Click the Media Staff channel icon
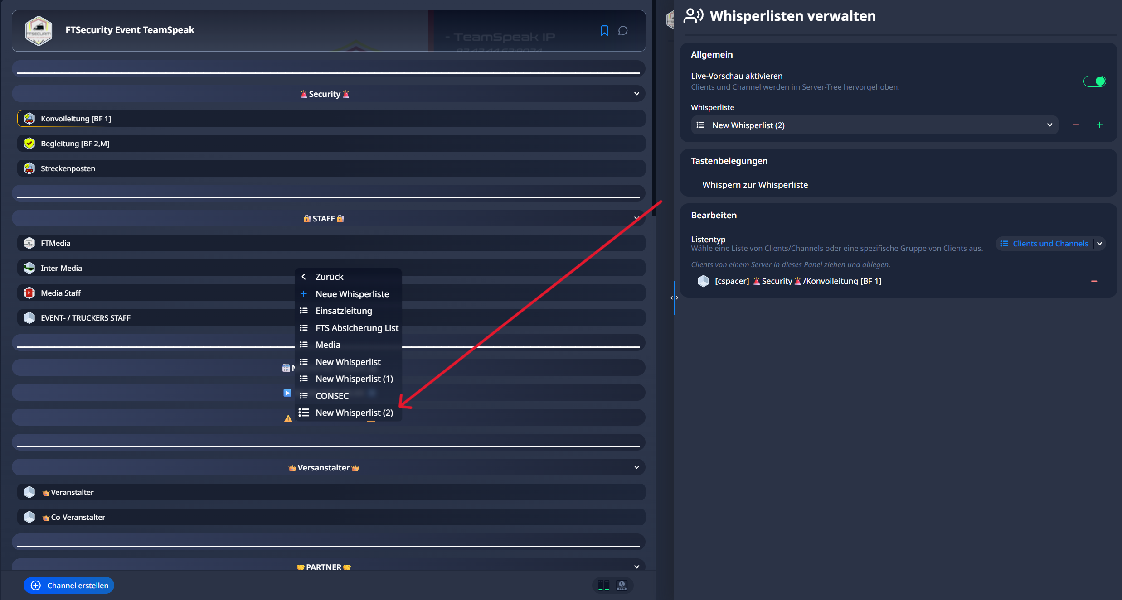The image size is (1122, 600). [29, 293]
